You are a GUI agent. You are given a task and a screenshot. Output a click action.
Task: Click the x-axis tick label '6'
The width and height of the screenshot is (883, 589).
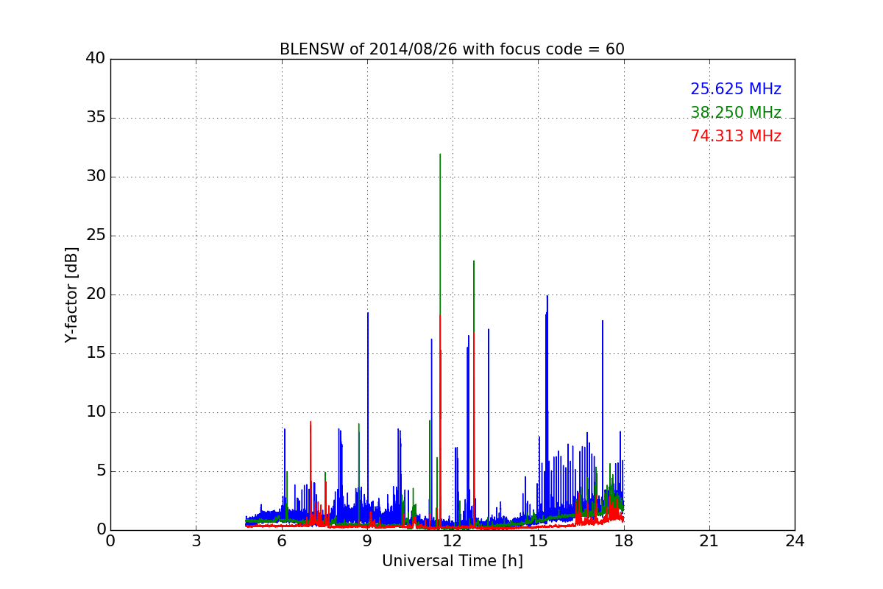click(282, 541)
